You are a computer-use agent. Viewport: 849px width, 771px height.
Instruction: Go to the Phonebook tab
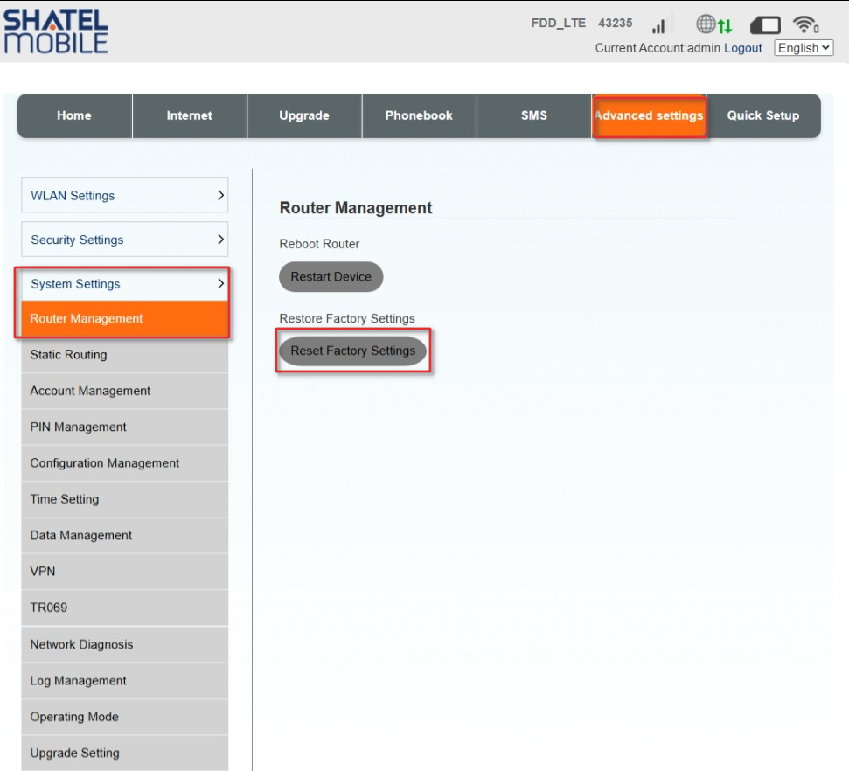419,115
